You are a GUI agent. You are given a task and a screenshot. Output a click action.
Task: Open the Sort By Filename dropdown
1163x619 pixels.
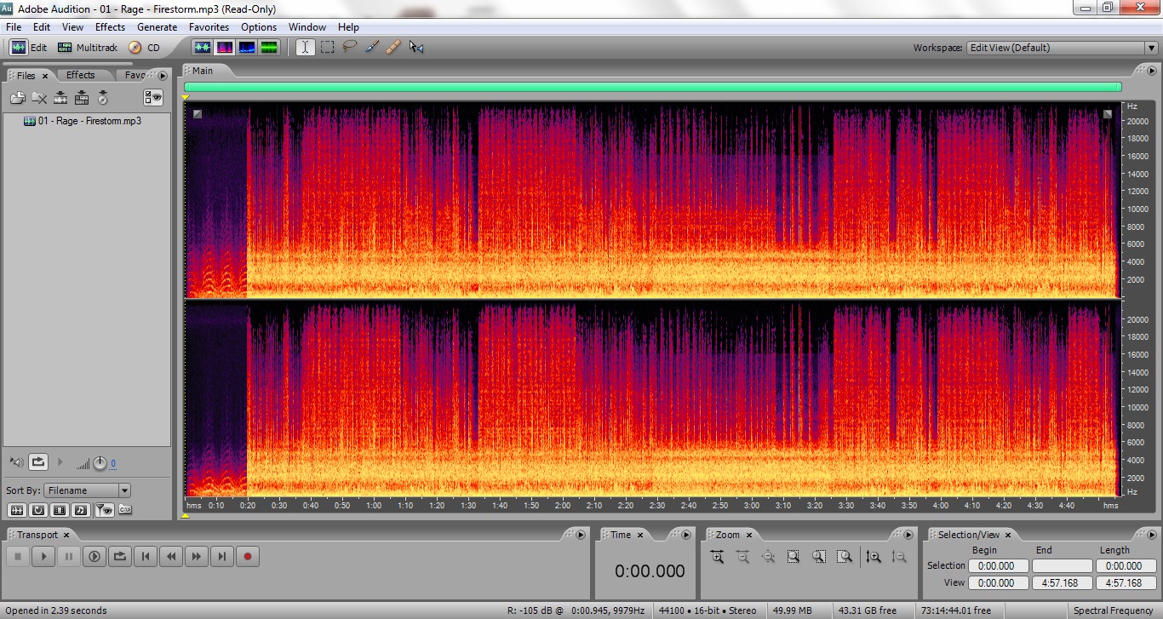click(x=124, y=490)
